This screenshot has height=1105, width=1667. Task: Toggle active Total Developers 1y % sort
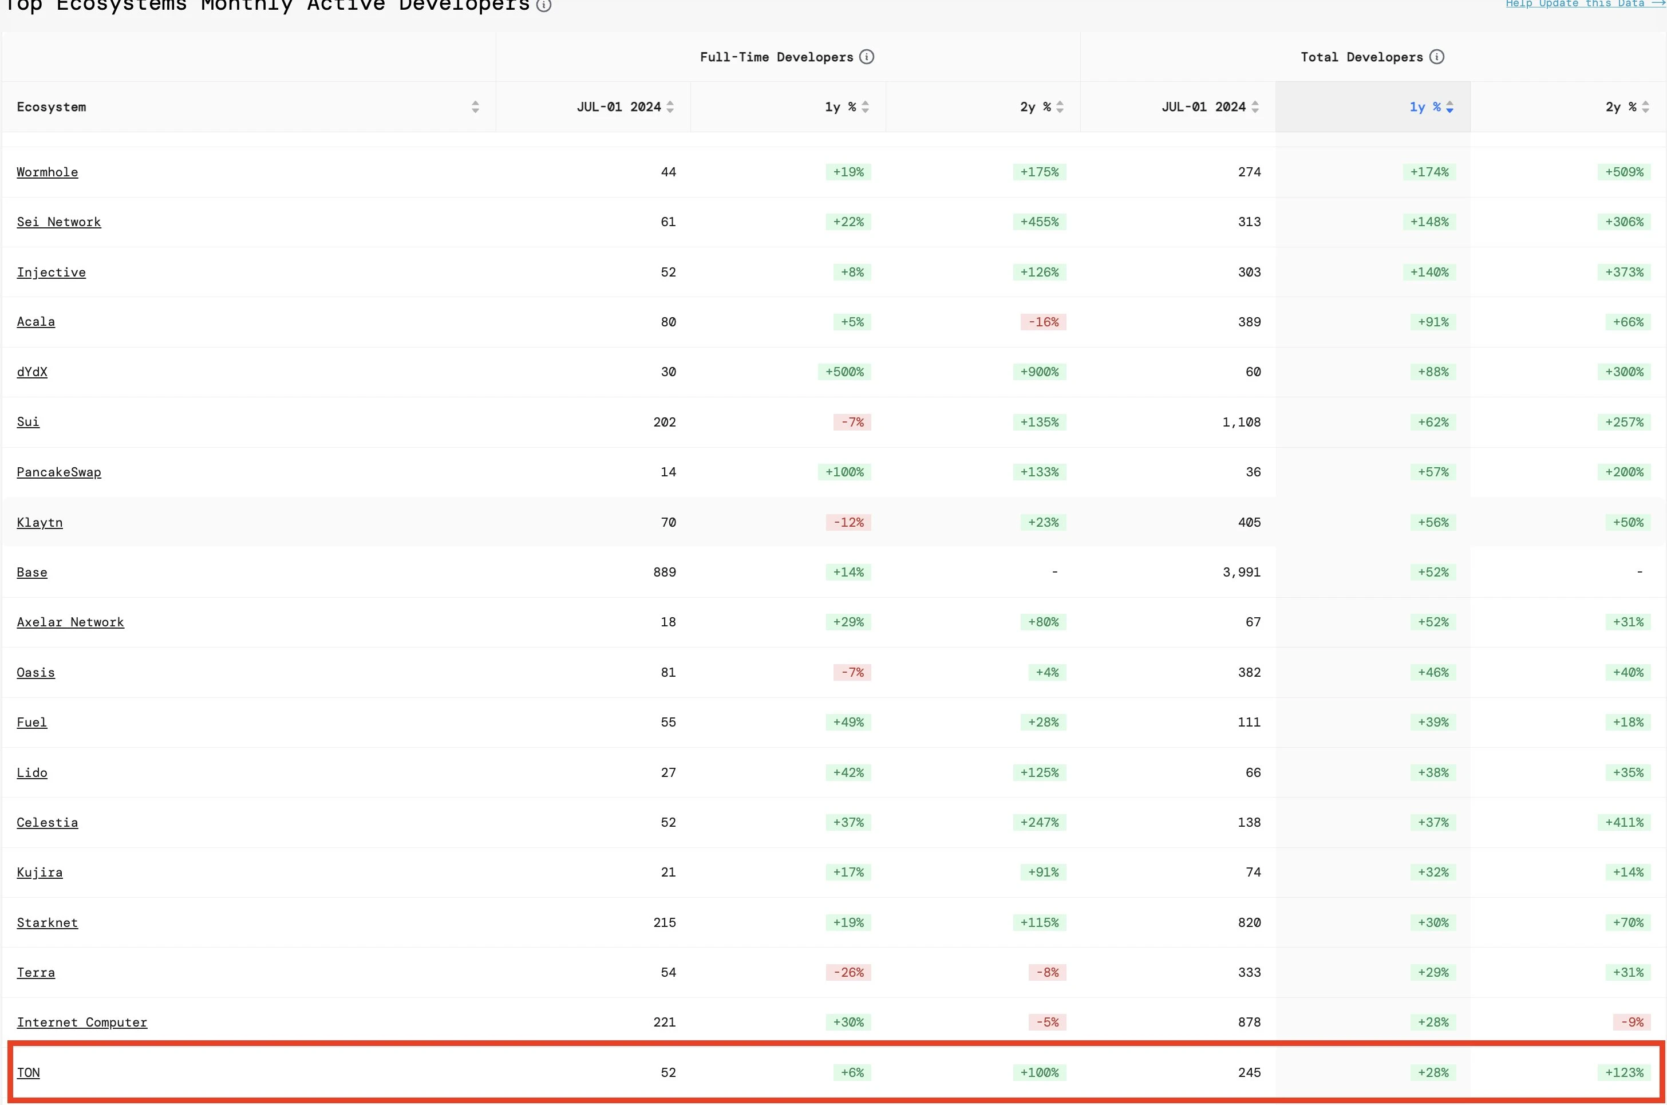coord(1449,107)
